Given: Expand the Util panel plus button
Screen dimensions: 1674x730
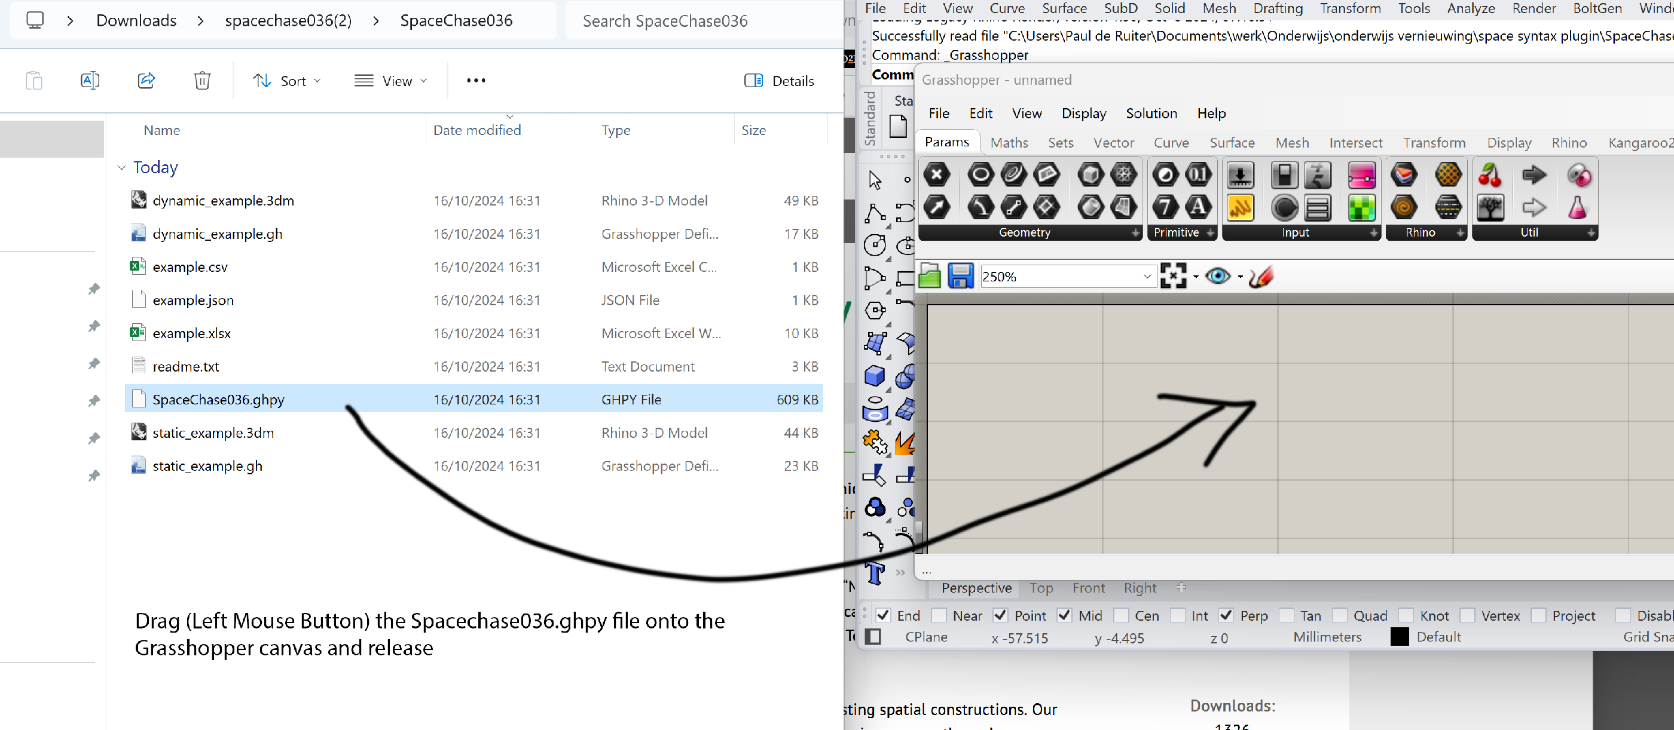Looking at the screenshot, I should click(1590, 232).
